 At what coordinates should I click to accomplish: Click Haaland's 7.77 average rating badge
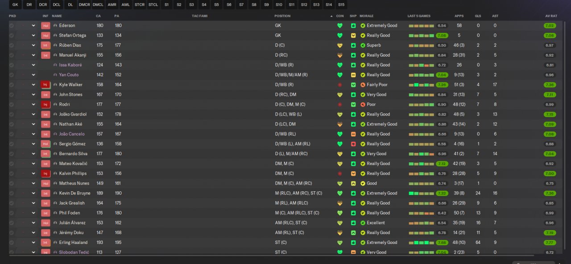[x=550, y=243]
